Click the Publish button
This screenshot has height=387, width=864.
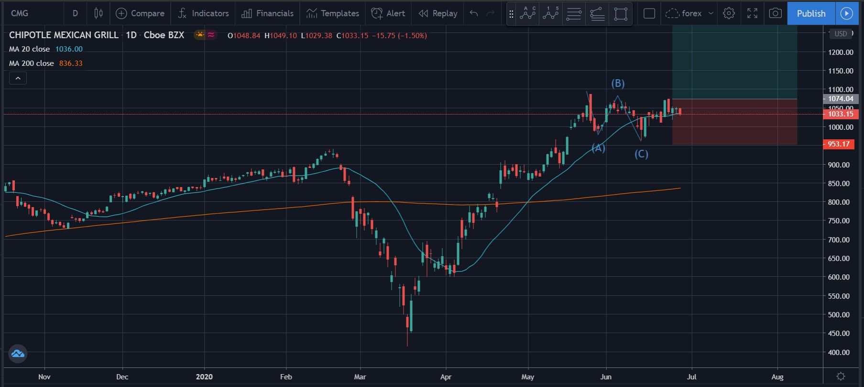coord(811,13)
